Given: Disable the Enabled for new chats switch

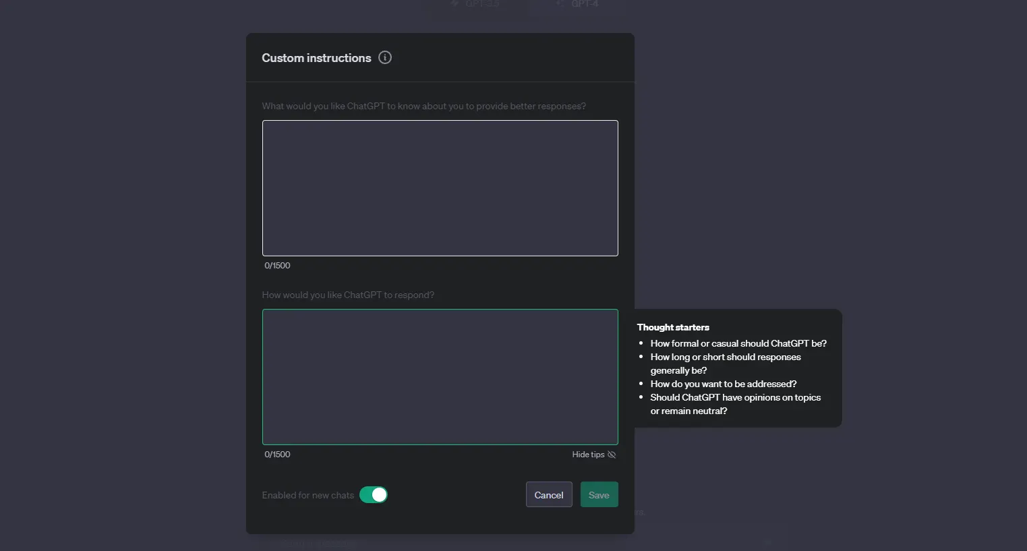Looking at the screenshot, I should tap(374, 495).
